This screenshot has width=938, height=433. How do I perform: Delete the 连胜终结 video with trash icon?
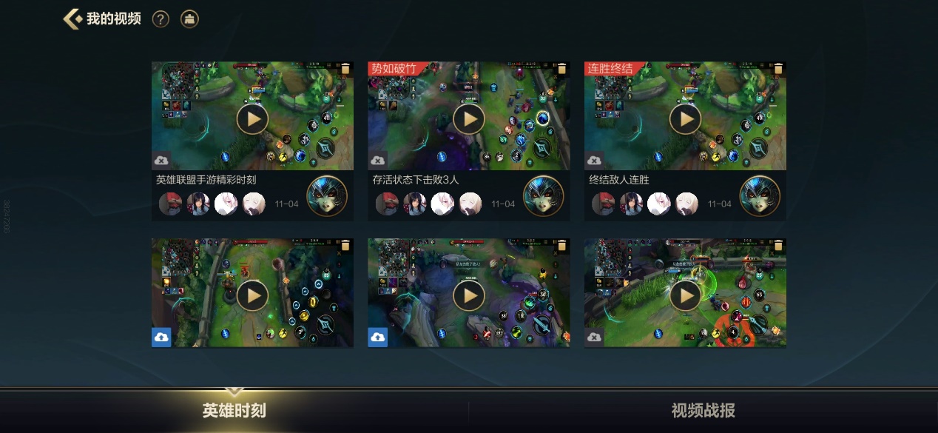778,69
